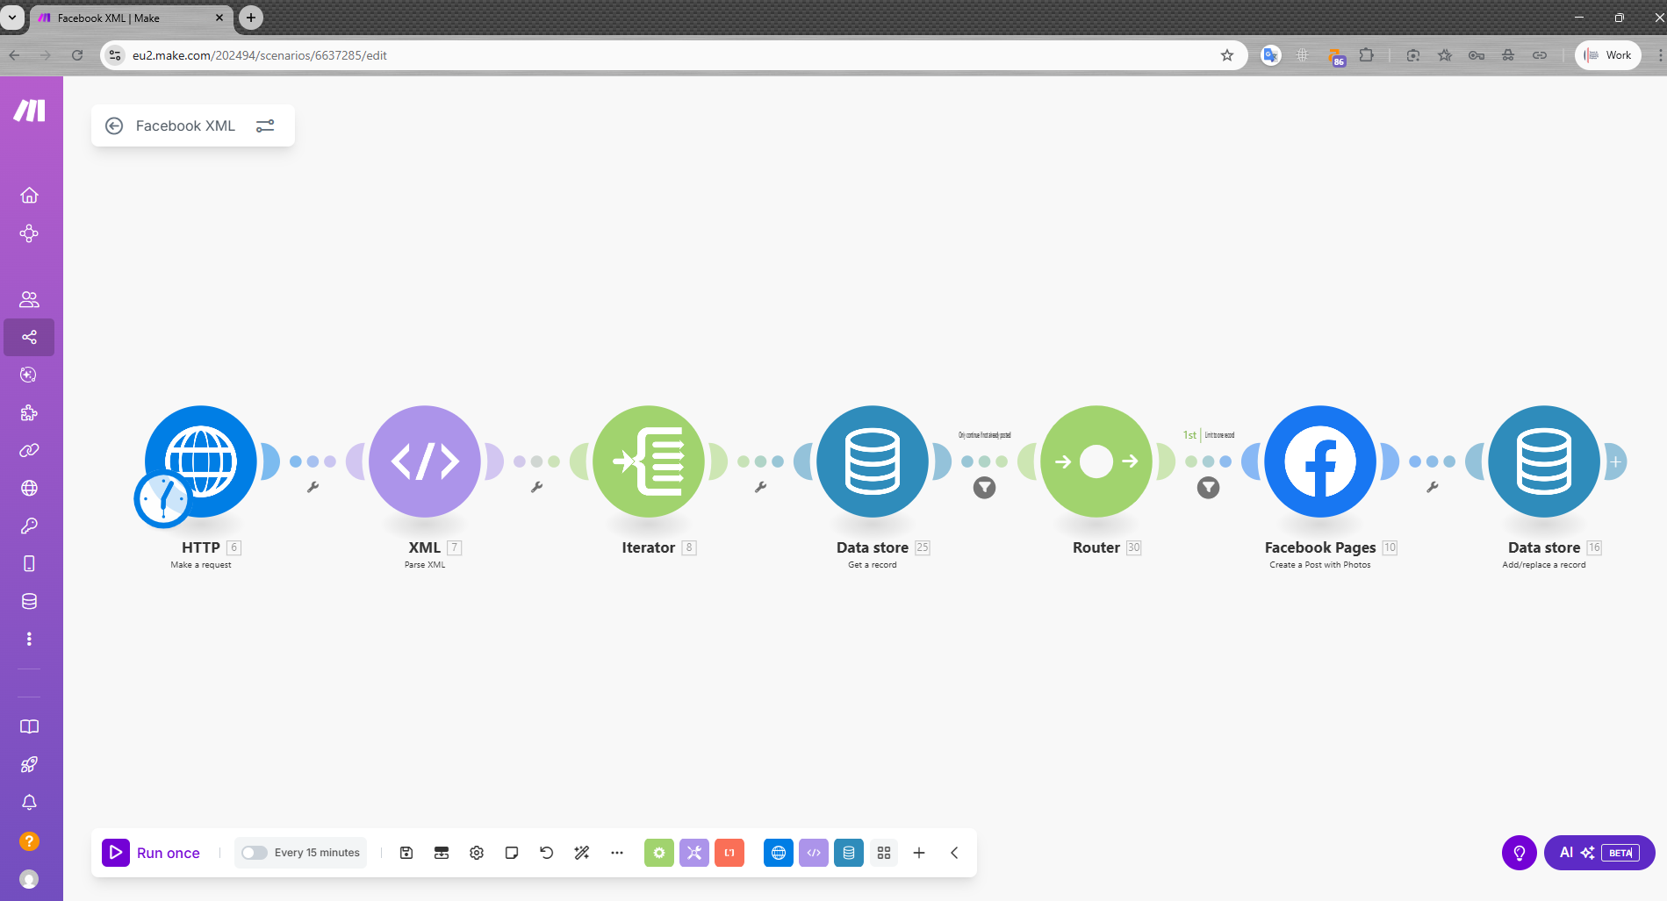
Task: Open Notifications bell in sidebar
Action: (29, 802)
